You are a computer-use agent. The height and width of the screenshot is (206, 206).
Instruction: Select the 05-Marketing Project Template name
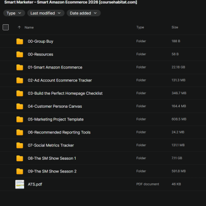pos(56,119)
